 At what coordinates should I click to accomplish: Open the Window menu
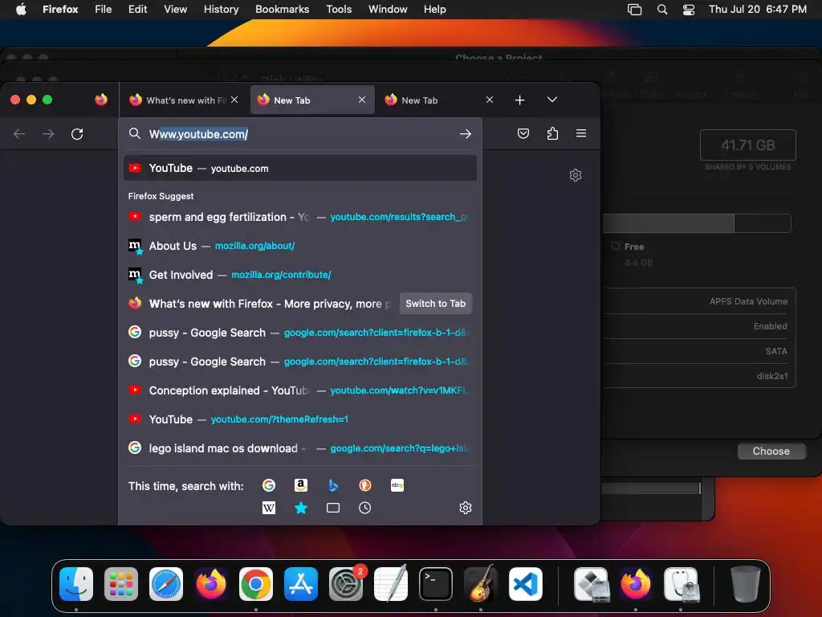(x=388, y=10)
